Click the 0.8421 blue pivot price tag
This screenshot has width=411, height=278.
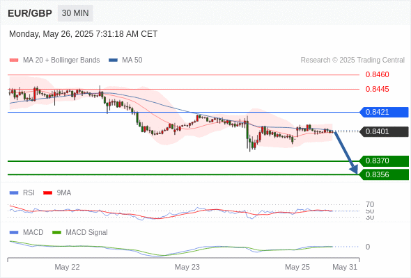[385, 112]
